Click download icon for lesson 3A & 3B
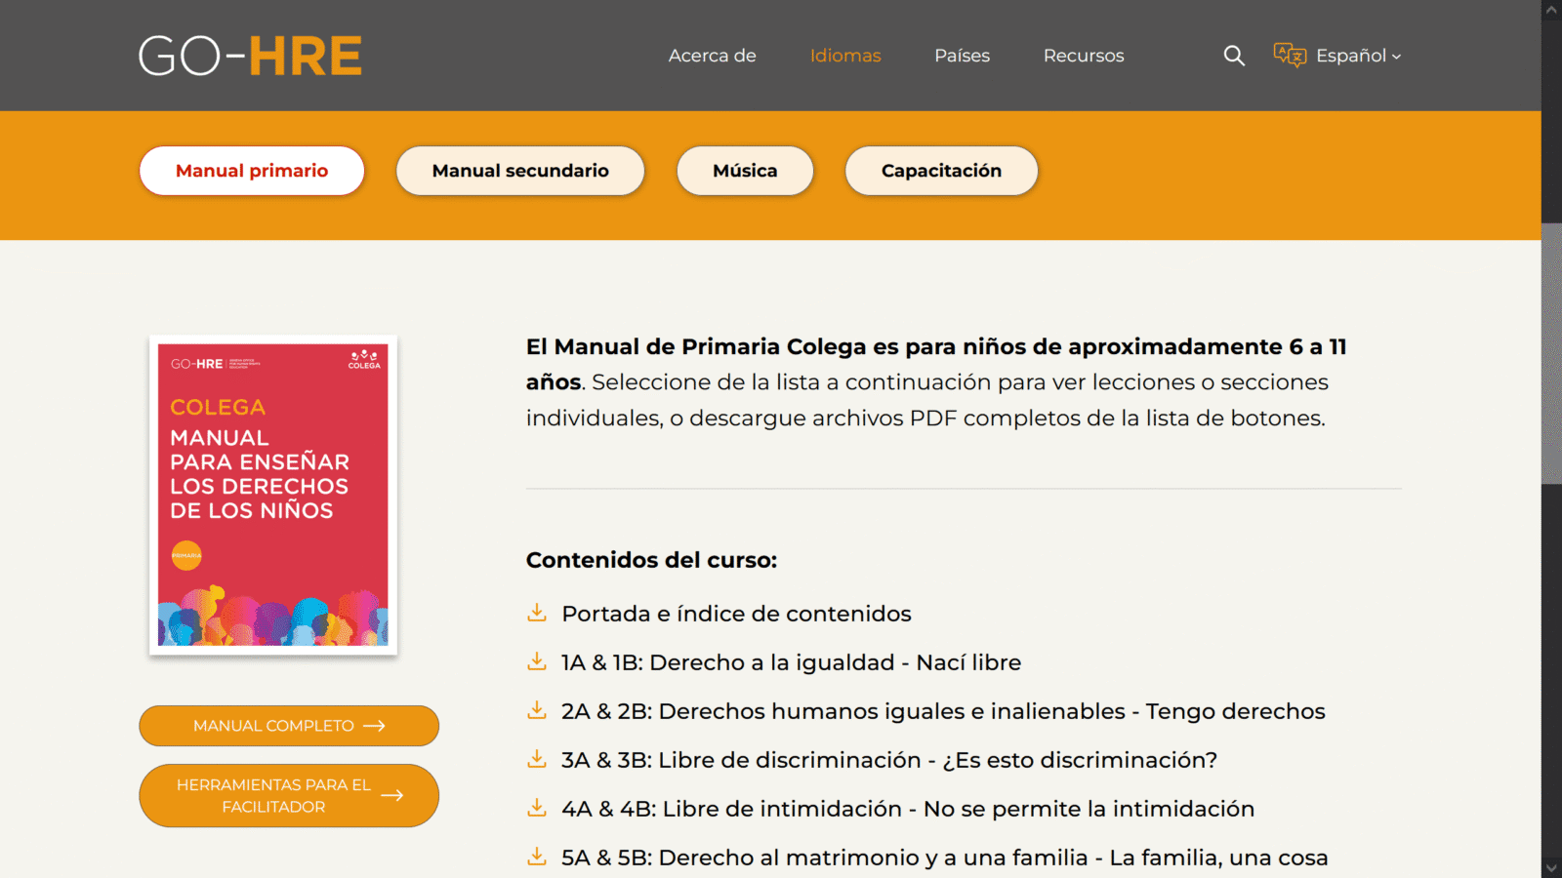 (x=537, y=759)
